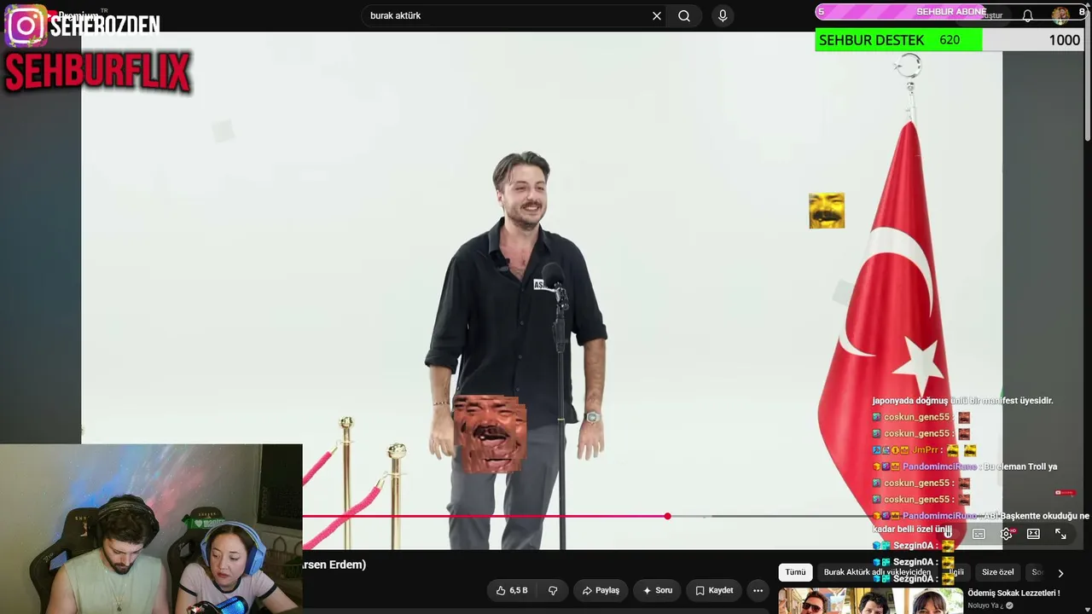Select the Burak Aktürk adlı yükleyiciden chip
The height and width of the screenshot is (614, 1092).
point(875,572)
